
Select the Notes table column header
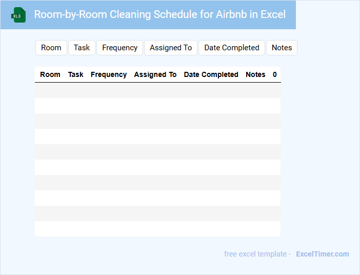[255, 74]
